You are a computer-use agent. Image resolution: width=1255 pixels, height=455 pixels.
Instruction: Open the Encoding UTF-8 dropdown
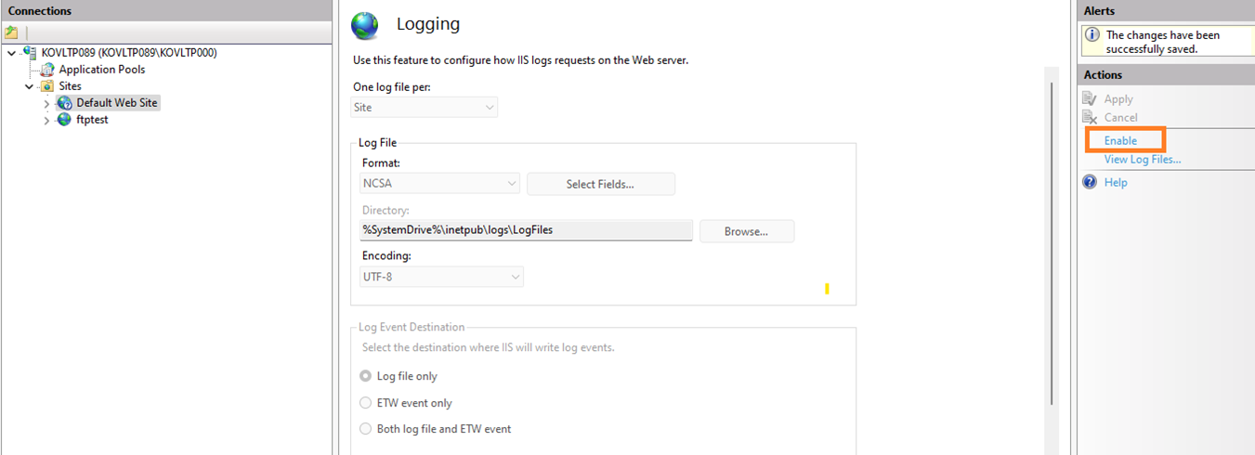[442, 277]
